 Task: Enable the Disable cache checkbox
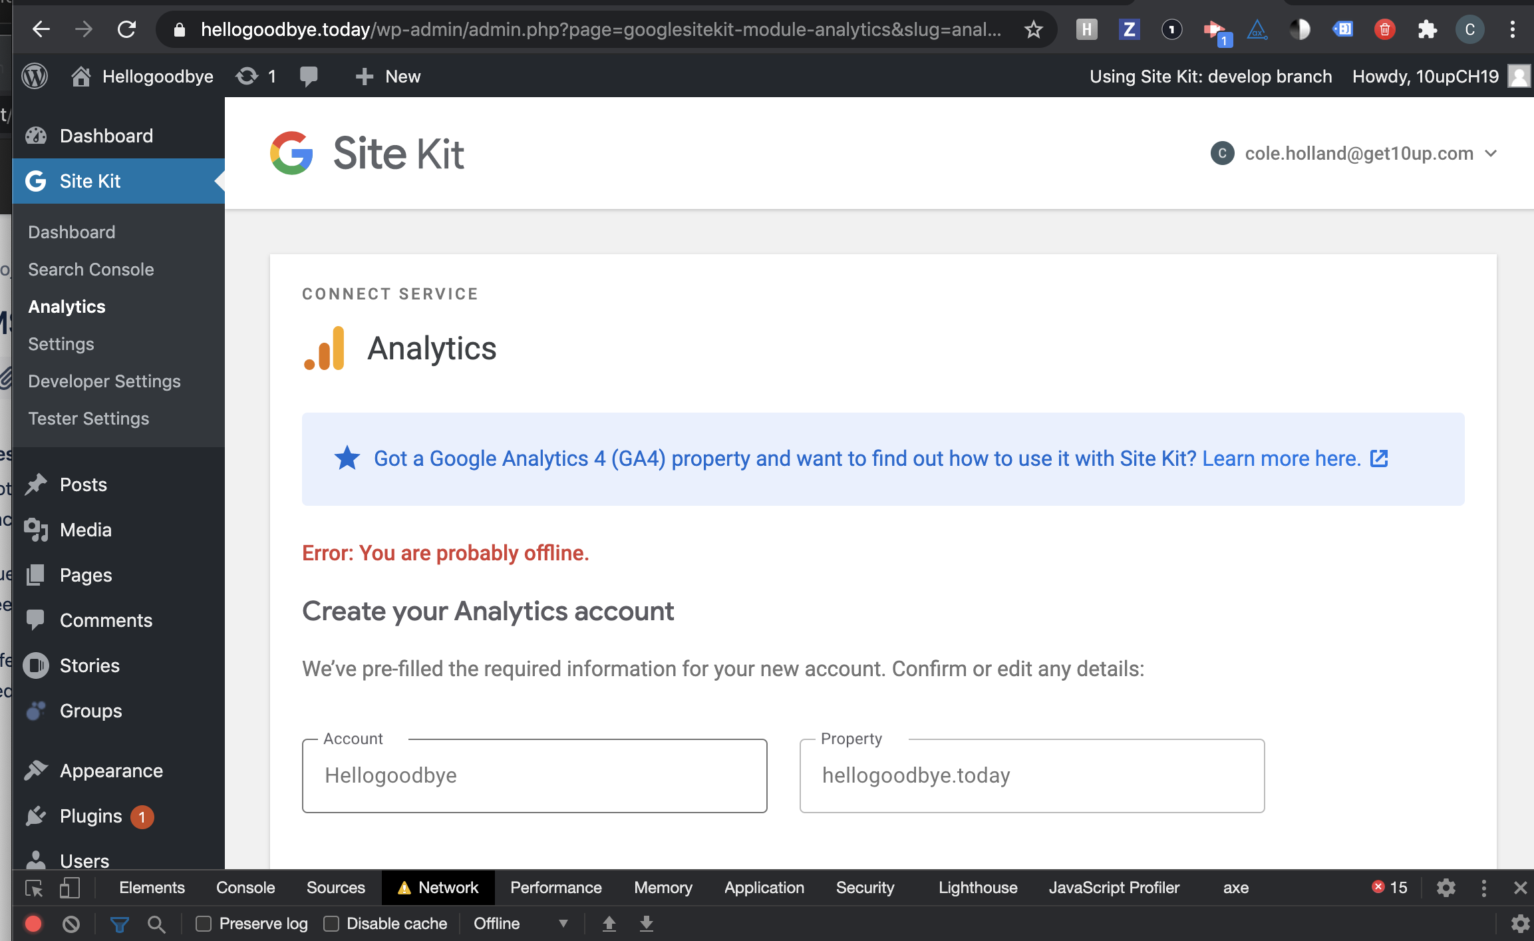click(x=331, y=924)
